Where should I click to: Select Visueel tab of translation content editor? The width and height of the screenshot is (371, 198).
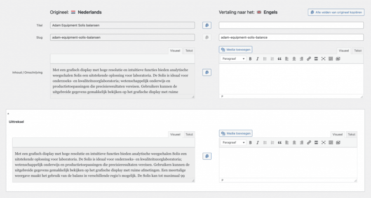(344, 51)
